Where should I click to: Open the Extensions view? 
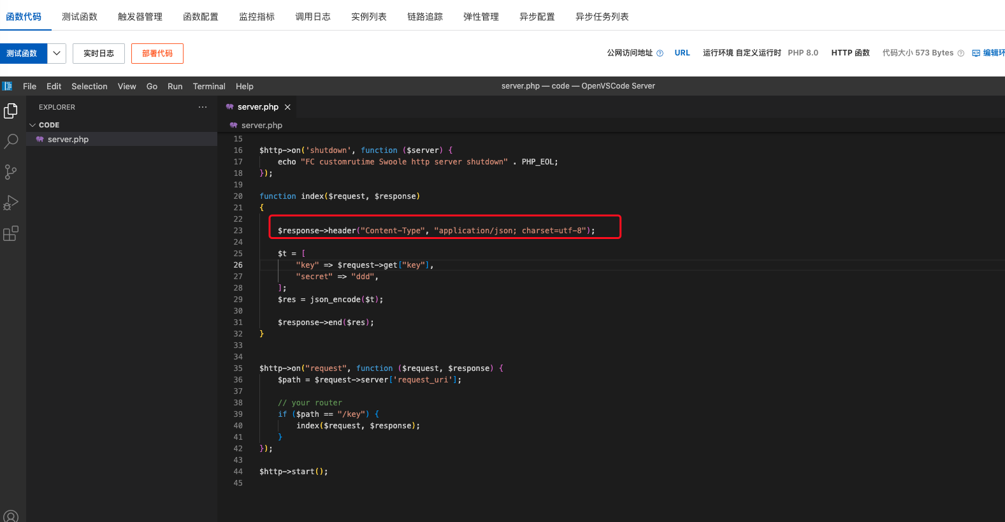tap(11, 233)
